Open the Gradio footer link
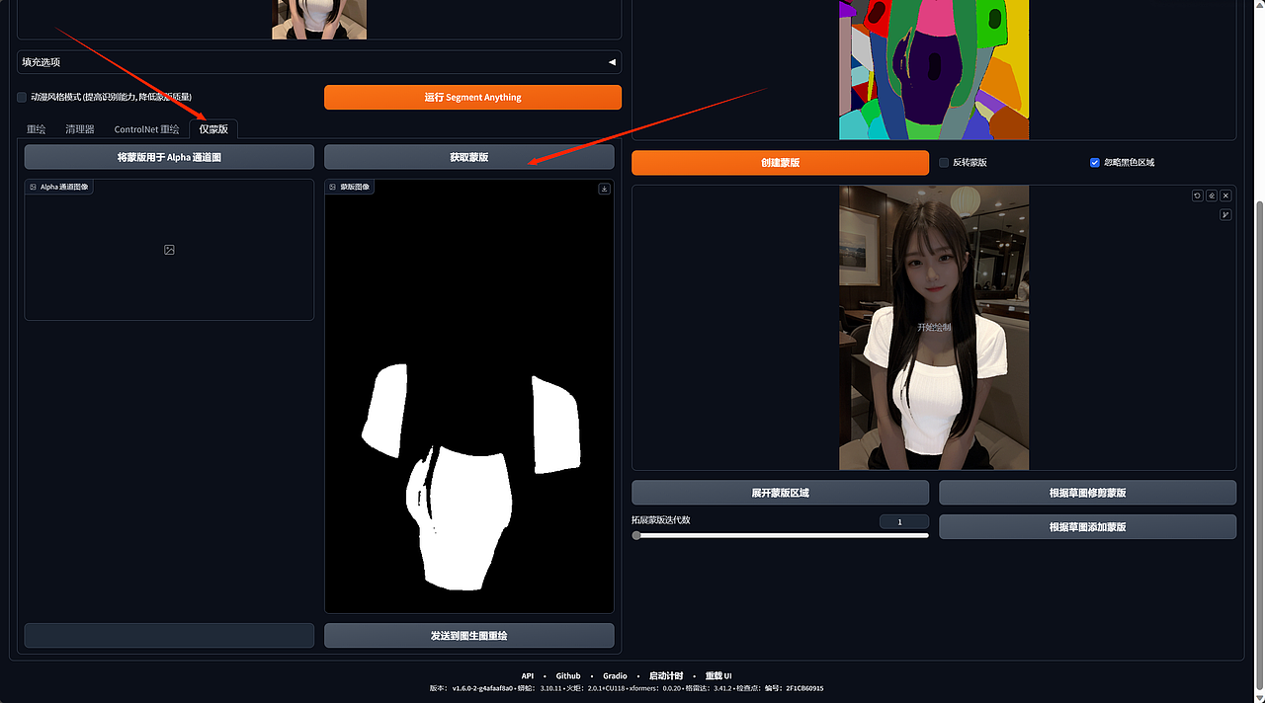 (x=615, y=675)
